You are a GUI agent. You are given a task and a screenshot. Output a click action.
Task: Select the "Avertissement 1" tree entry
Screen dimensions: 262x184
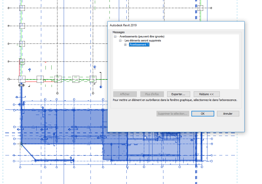[139, 45]
